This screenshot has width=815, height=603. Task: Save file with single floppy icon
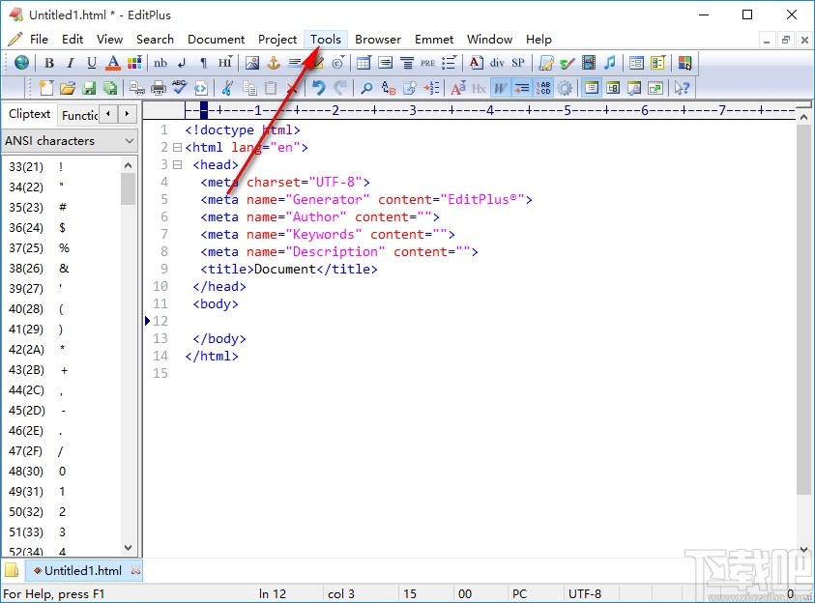click(89, 88)
